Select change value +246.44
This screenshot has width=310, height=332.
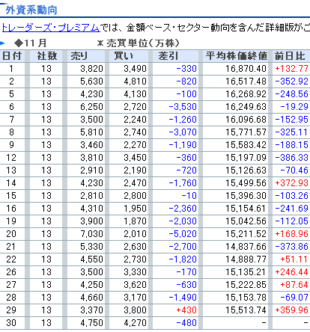tap(291, 272)
